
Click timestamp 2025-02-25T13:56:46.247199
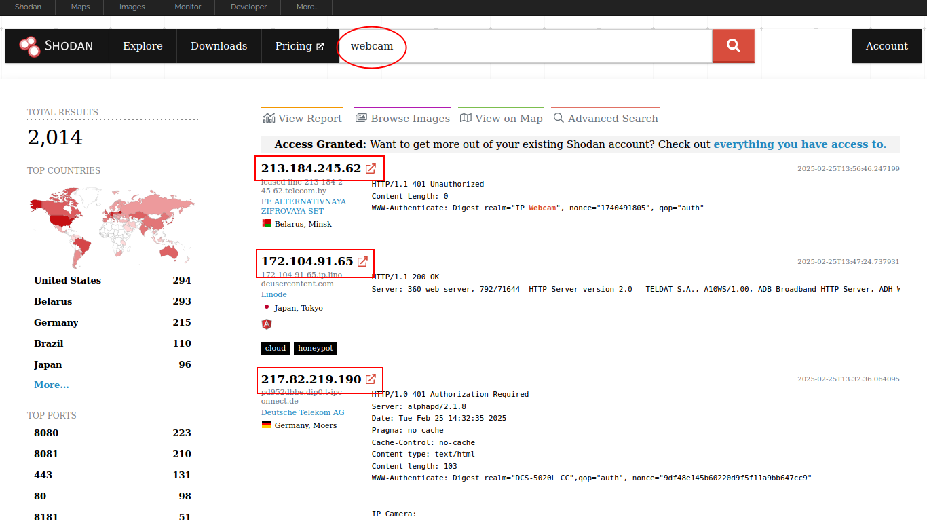(848, 168)
